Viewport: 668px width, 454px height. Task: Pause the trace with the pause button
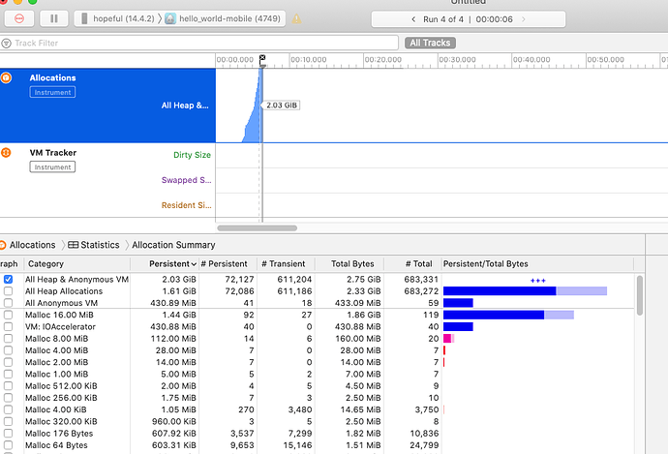[53, 18]
